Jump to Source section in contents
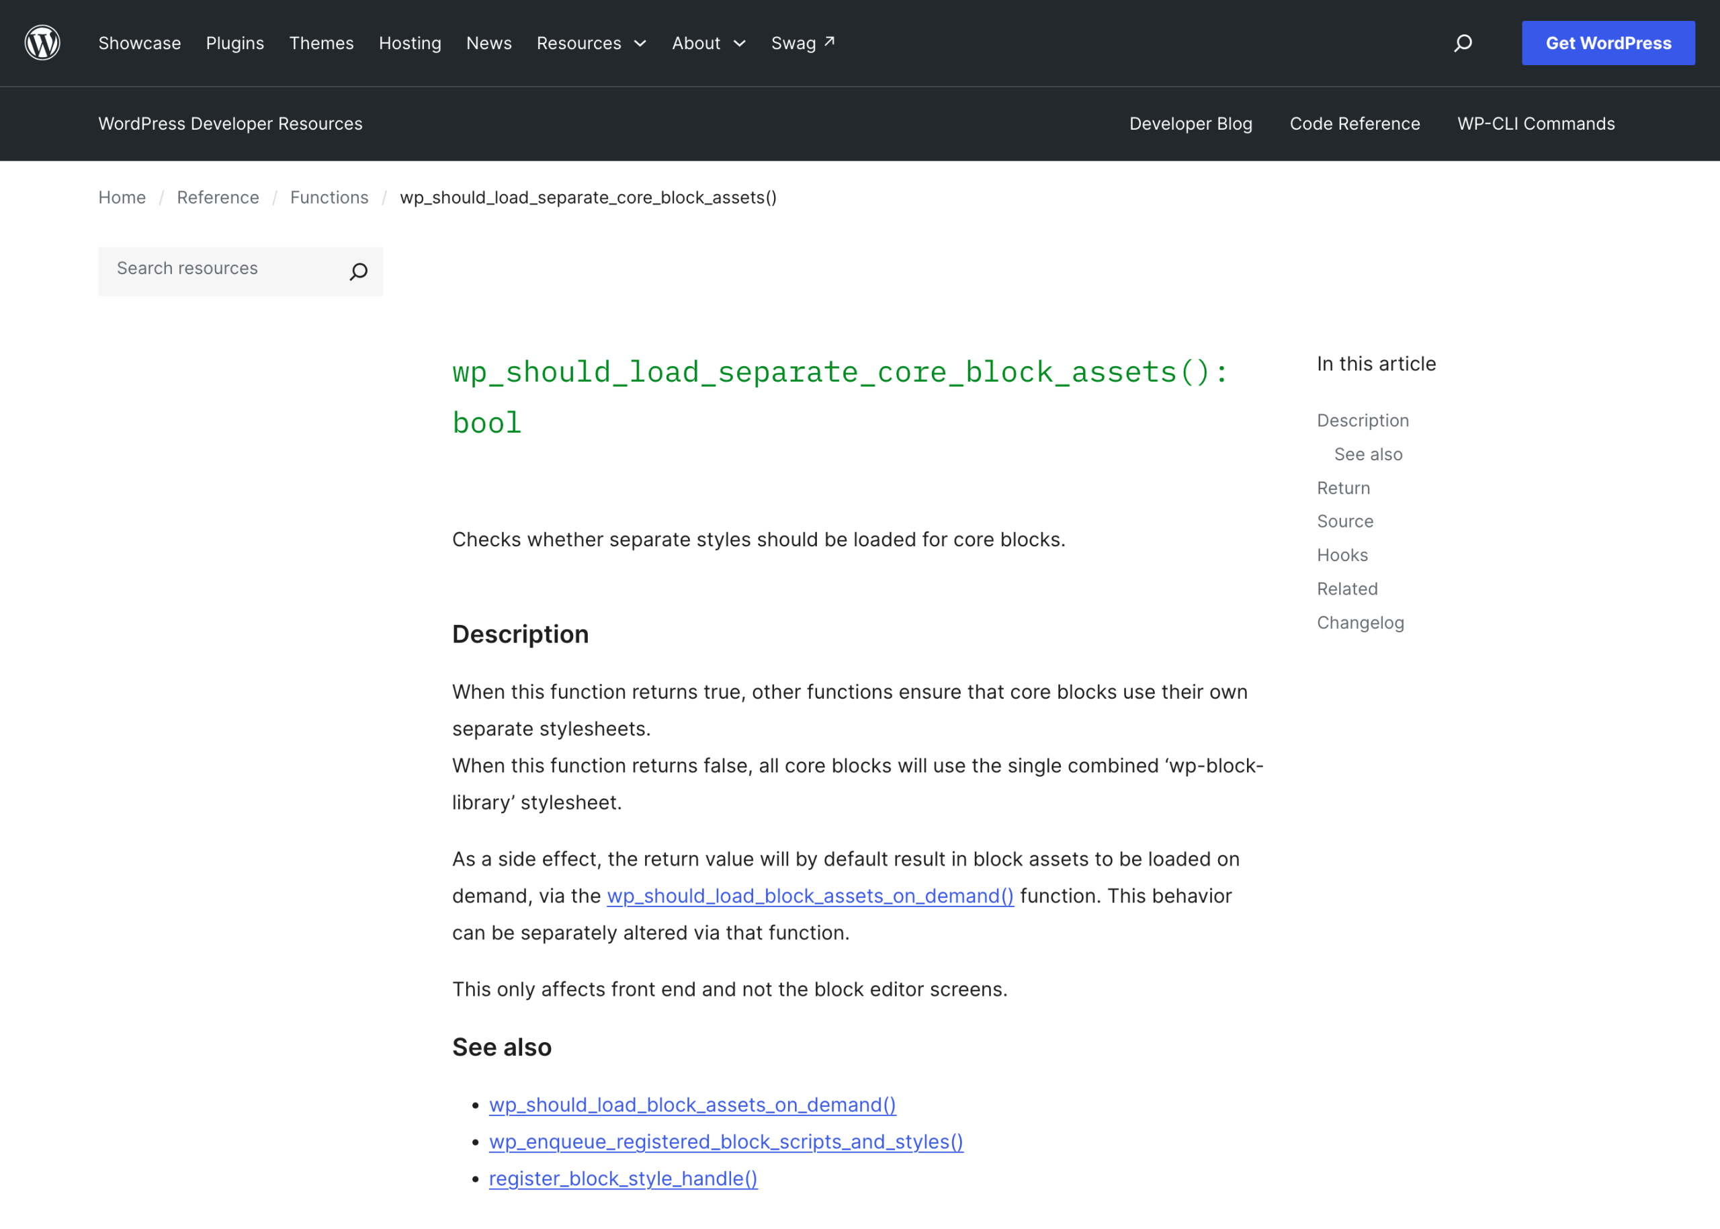This screenshot has height=1229, width=1720. pyautogui.click(x=1344, y=521)
